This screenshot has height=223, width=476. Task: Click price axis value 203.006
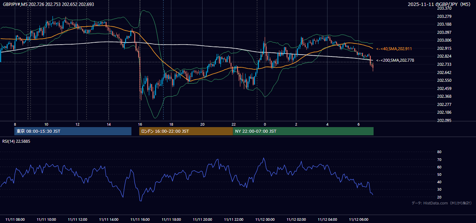[x=444, y=40]
